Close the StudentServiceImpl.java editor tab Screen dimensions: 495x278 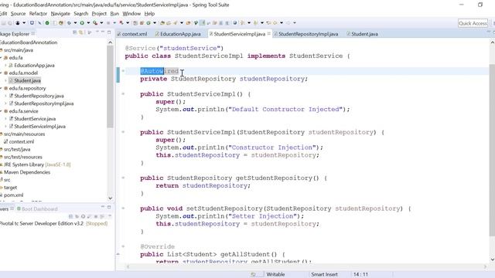pyautogui.click(x=269, y=33)
